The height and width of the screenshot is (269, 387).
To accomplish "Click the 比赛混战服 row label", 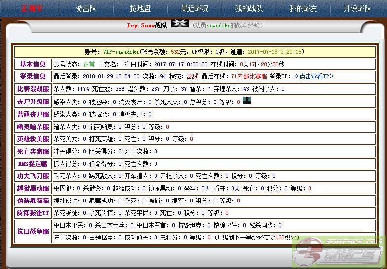I will [33, 89].
